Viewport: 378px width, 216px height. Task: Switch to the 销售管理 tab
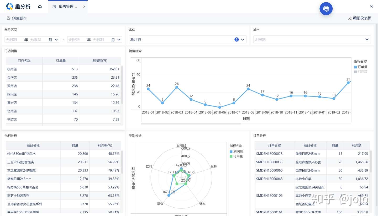pyautogui.click(x=68, y=7)
